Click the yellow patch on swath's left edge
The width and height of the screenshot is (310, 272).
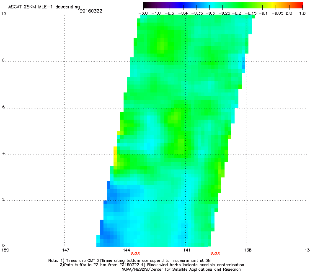115,155
